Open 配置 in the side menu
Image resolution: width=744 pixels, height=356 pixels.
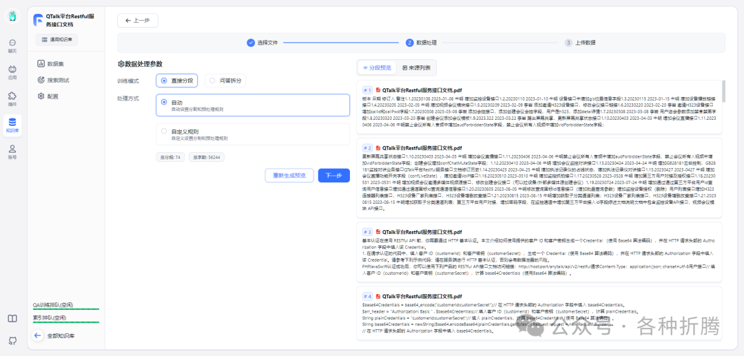pos(50,96)
